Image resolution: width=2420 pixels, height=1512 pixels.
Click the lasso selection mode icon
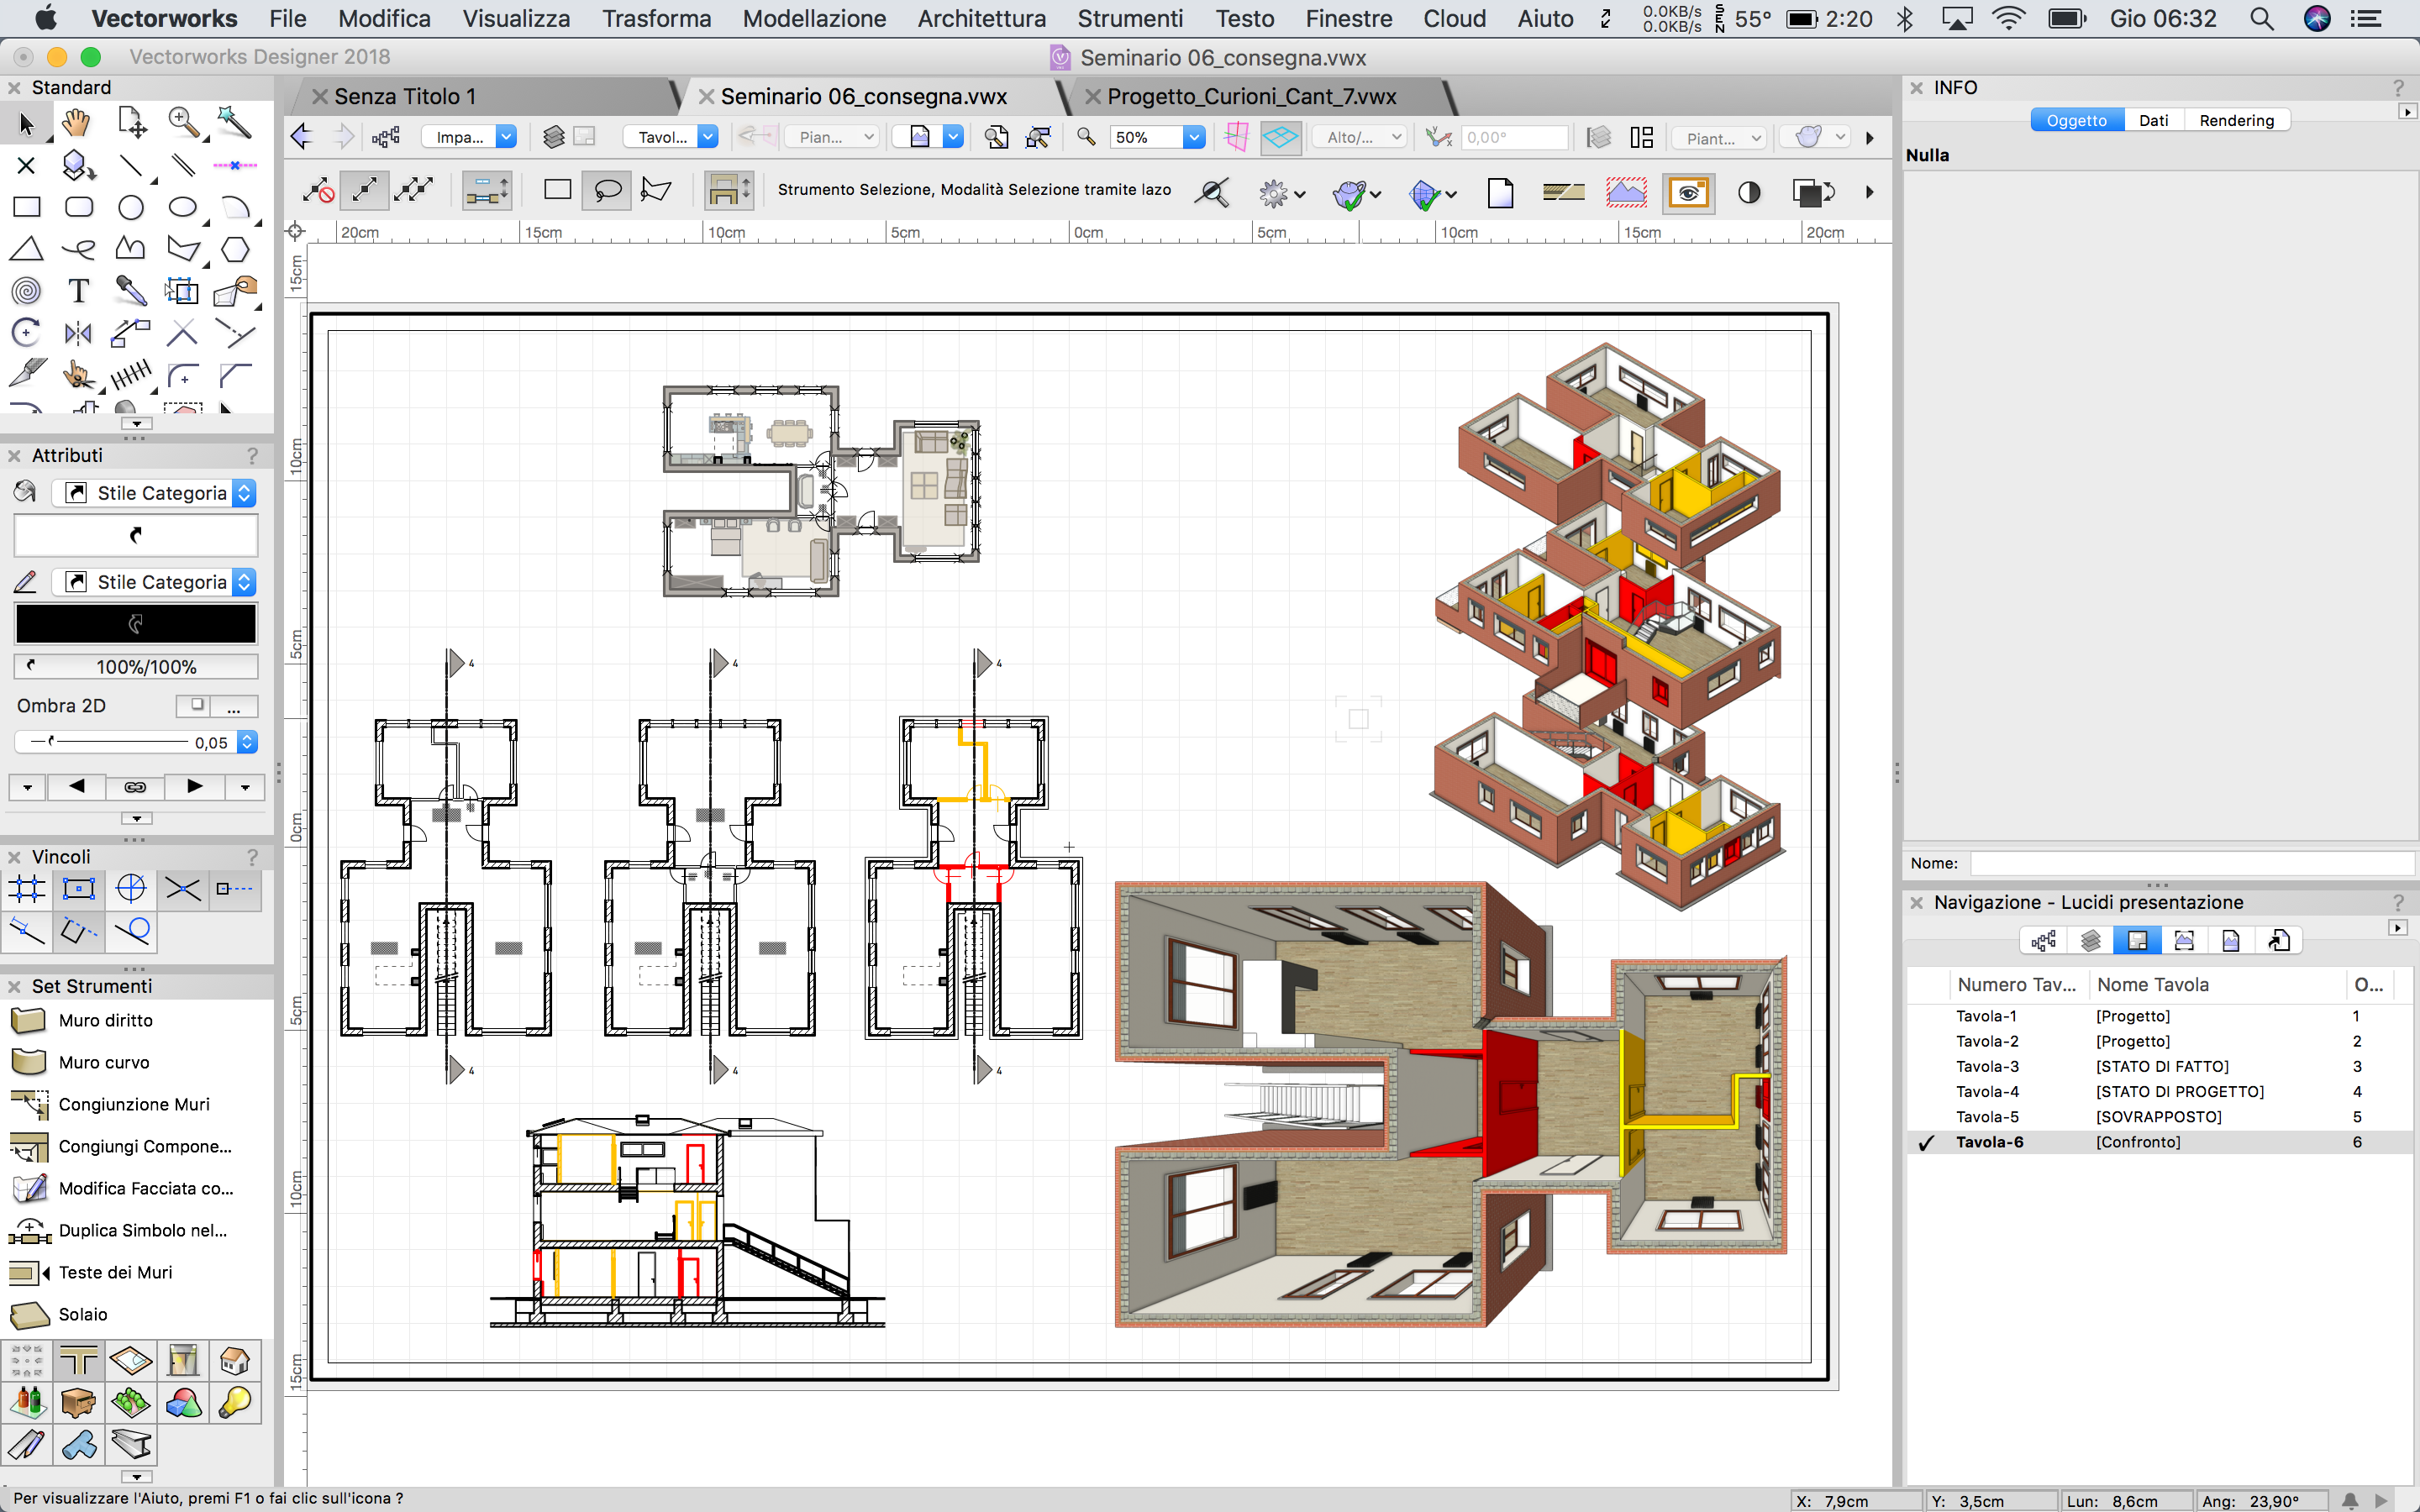[607, 190]
